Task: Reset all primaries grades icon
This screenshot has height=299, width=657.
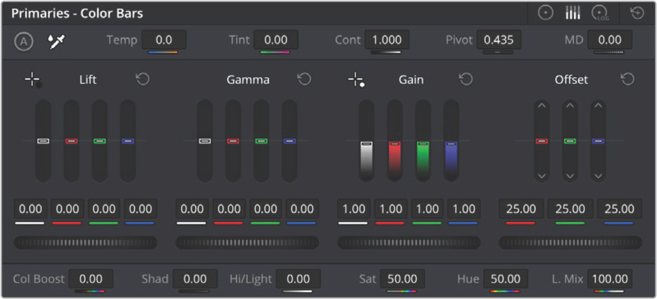Action: pos(637,13)
